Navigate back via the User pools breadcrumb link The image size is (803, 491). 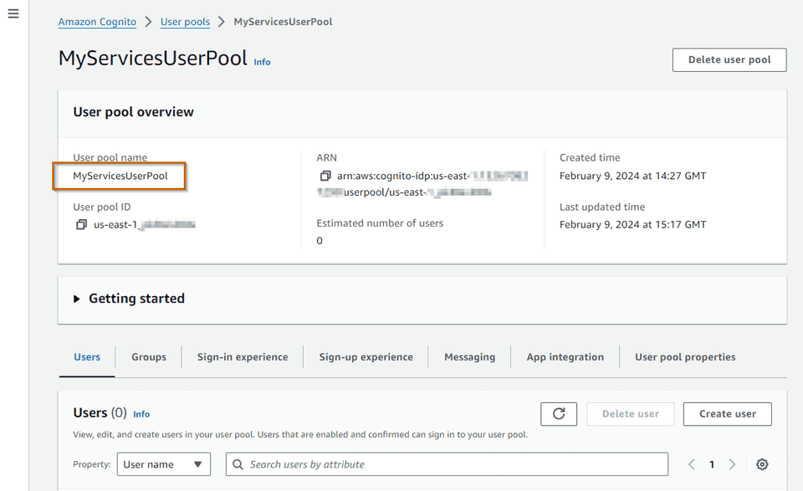point(185,22)
